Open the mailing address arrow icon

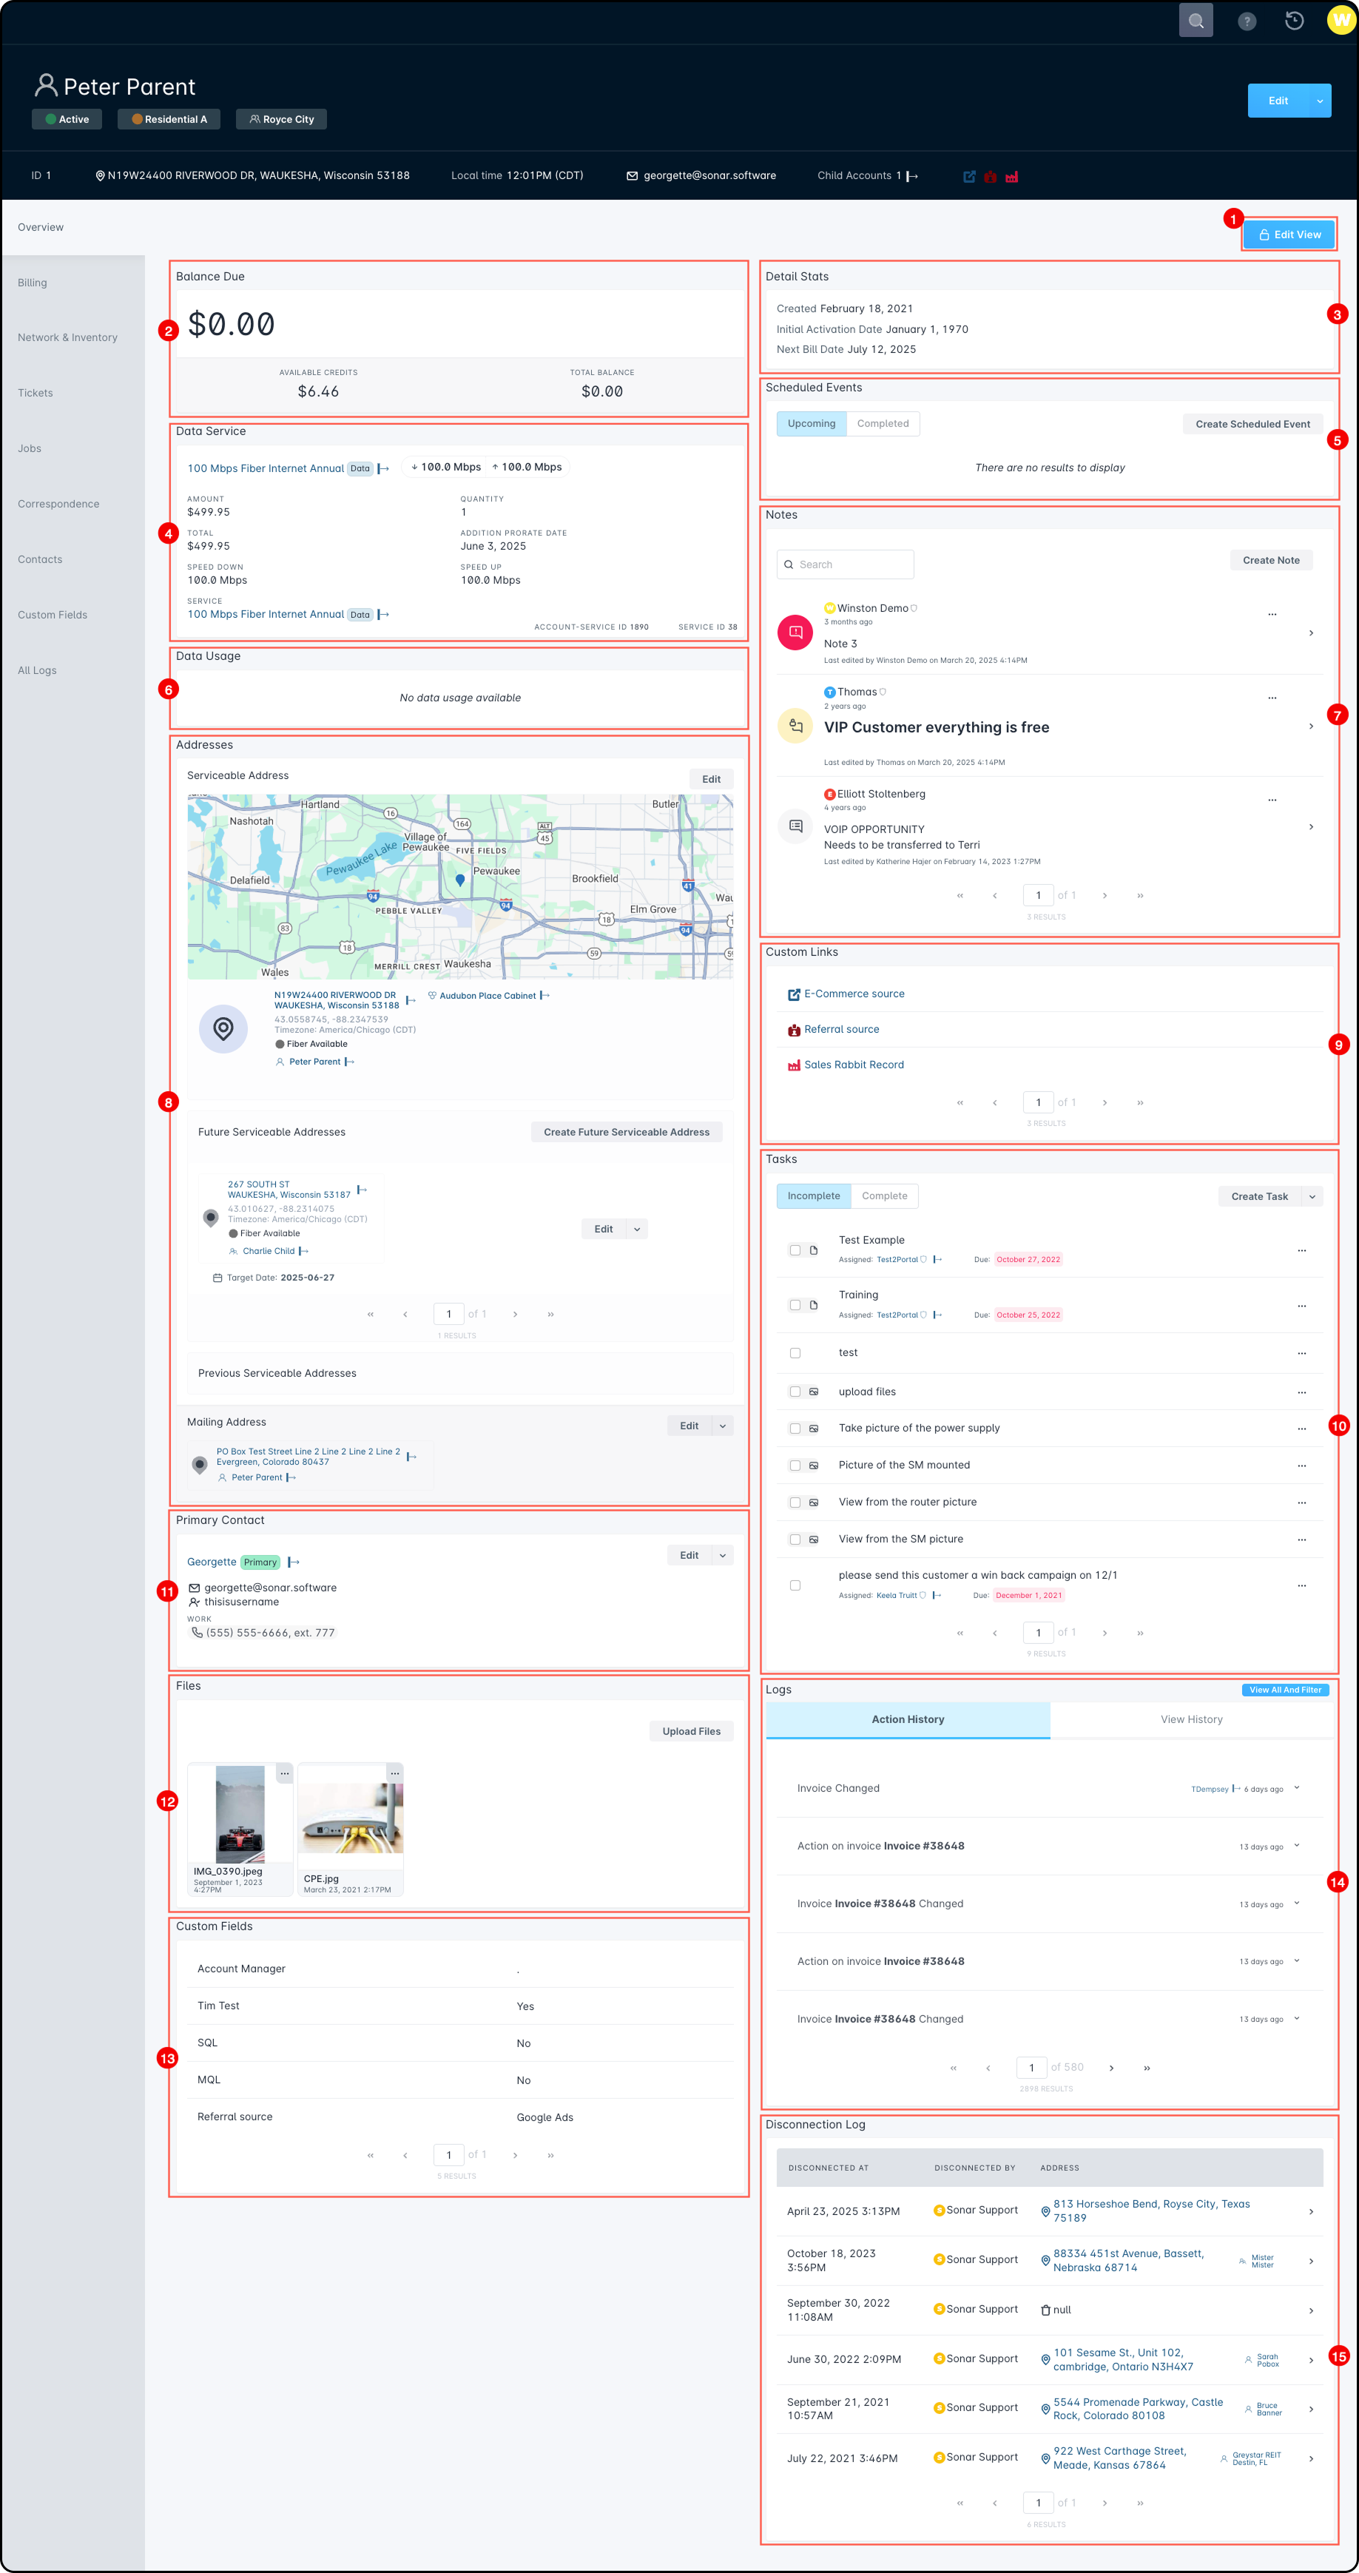411,1457
